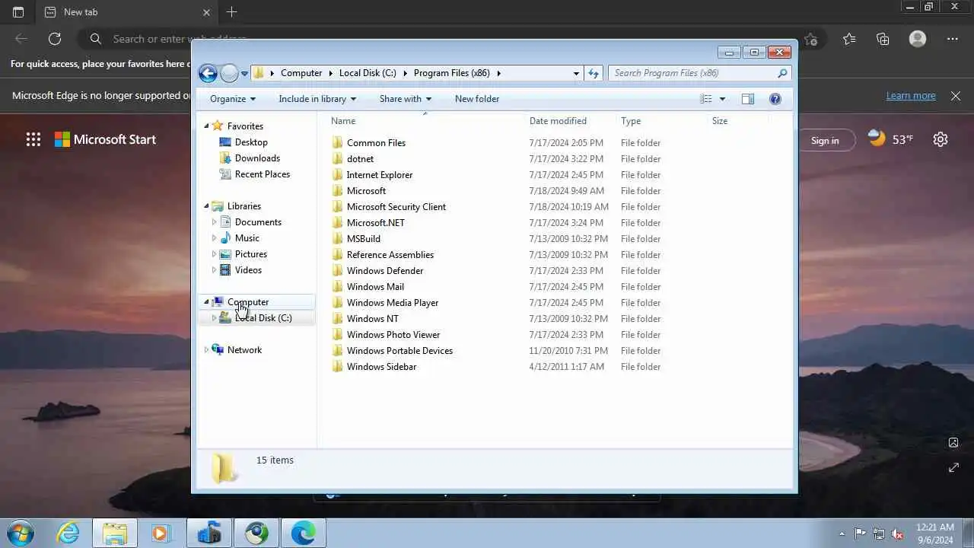The width and height of the screenshot is (974, 548).
Task: Select Network in the navigation pane
Action: click(244, 350)
